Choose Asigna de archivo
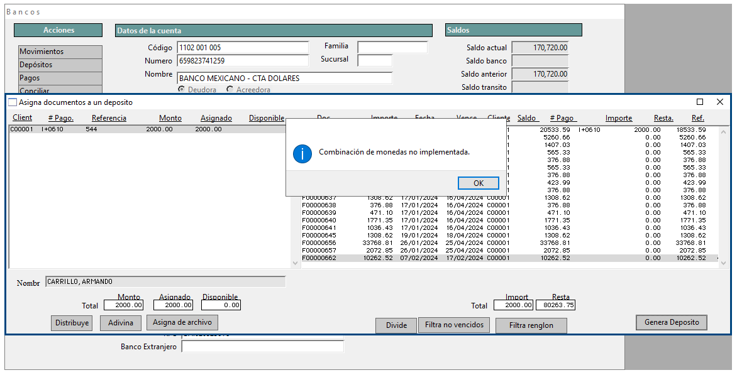 click(182, 322)
